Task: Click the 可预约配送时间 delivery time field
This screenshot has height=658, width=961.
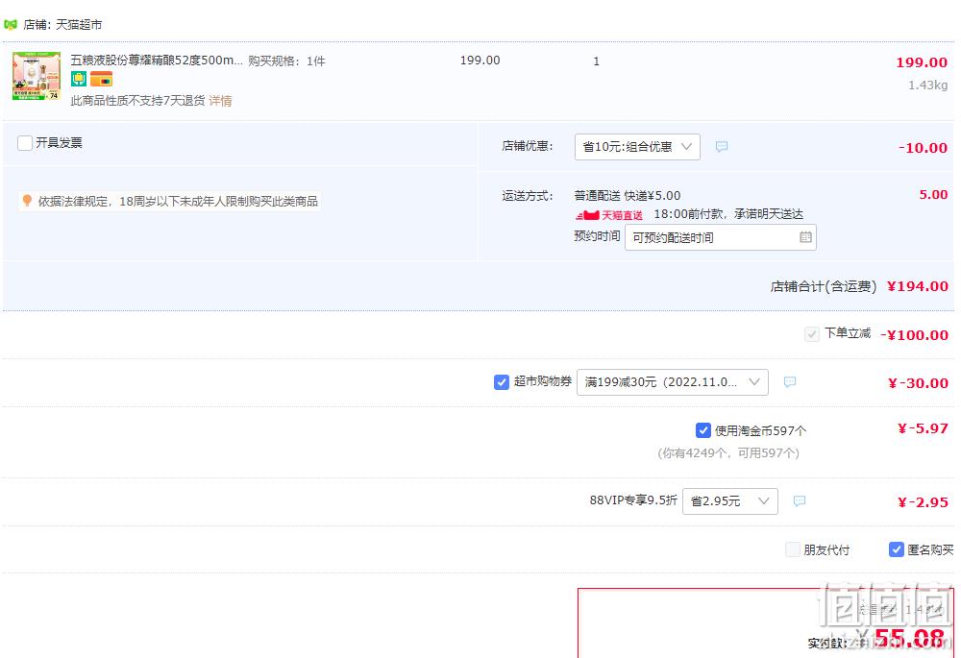Action: 720,237
